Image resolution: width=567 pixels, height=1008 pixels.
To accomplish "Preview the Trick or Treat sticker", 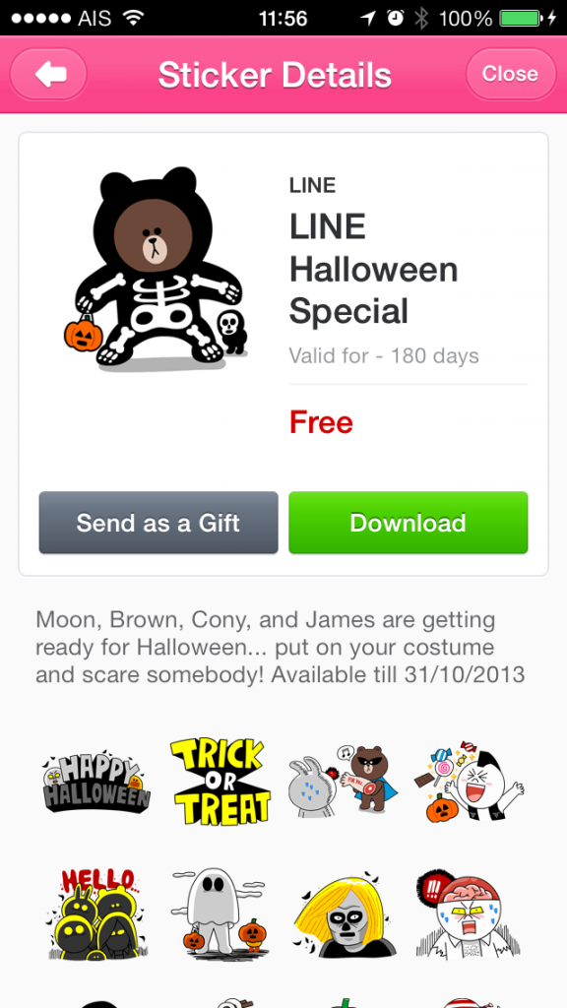I will coord(220,781).
